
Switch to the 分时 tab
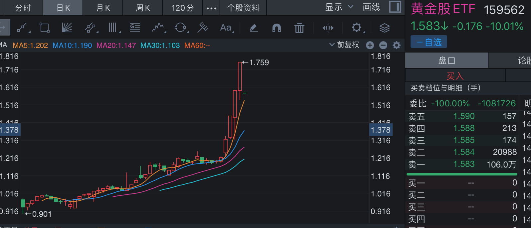pyautogui.click(x=23, y=8)
